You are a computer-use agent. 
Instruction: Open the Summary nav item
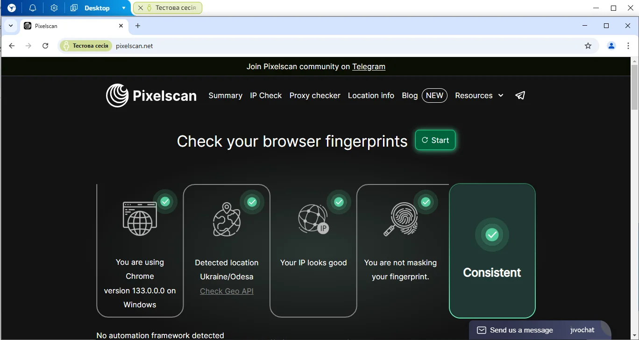[x=225, y=95]
